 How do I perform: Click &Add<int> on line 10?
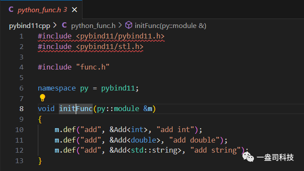129,129
